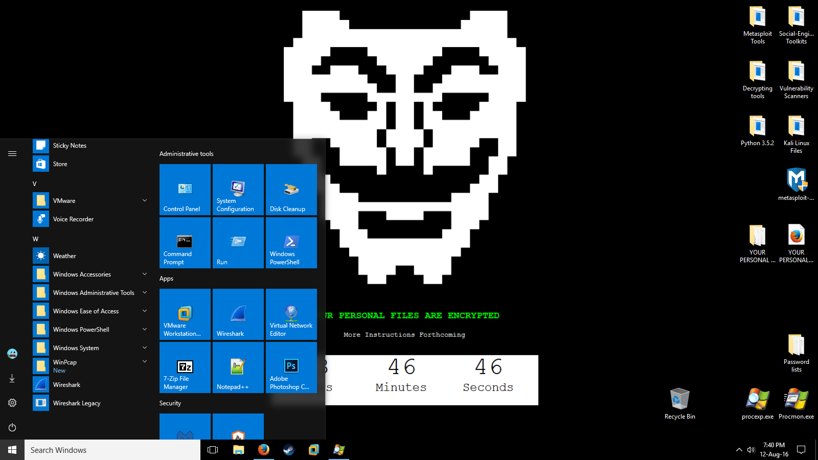Select Procmon.exe on the desktop

(x=797, y=404)
